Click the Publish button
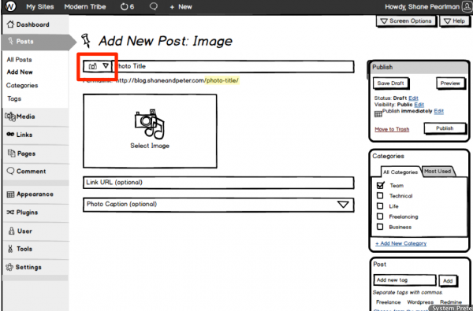Screen dimensions: 473x311 coord(445,128)
